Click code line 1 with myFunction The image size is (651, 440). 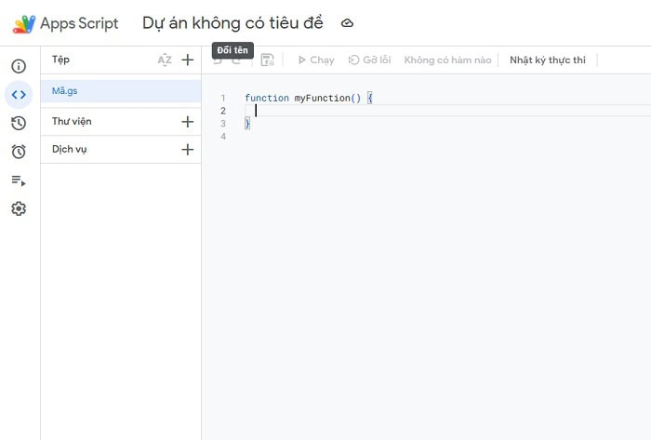tap(307, 98)
